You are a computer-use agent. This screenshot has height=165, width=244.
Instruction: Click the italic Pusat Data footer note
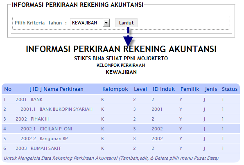click(111, 158)
